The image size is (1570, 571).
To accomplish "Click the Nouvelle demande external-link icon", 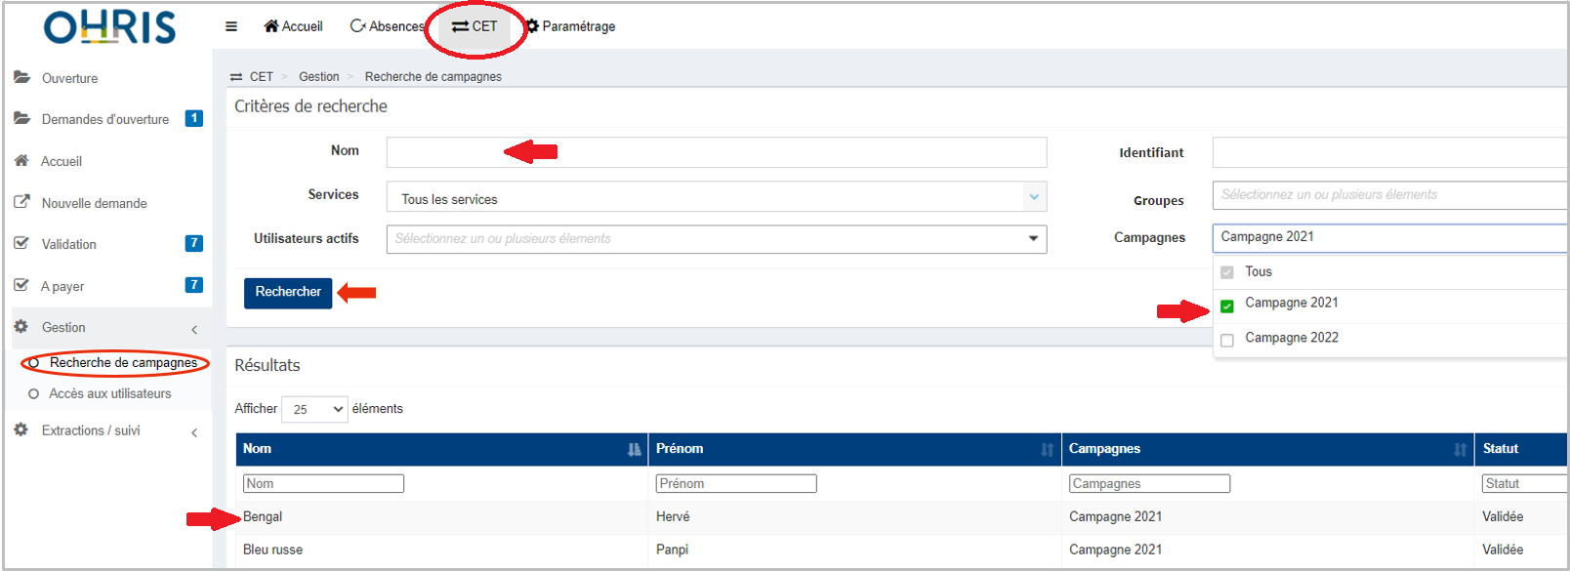I will [x=21, y=202].
